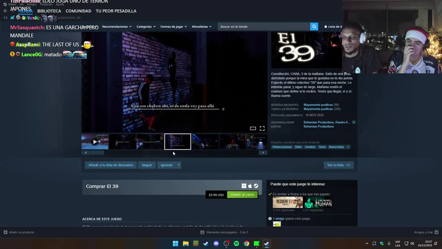Select the highlighted brick wall screenshot thumbnail
Screen dimensions: 442x249
177,142
